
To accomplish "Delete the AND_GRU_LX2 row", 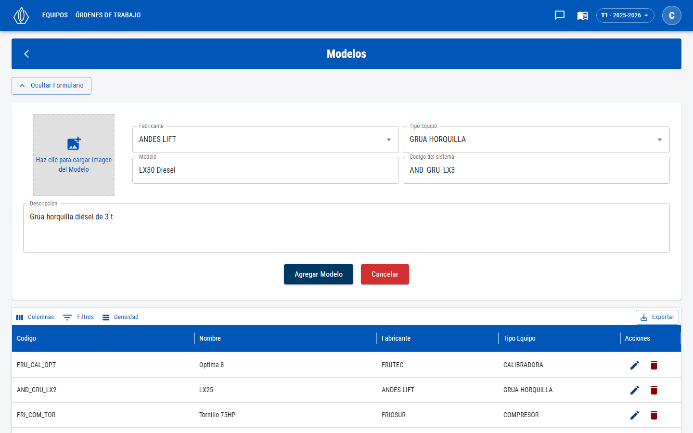I will pos(654,390).
